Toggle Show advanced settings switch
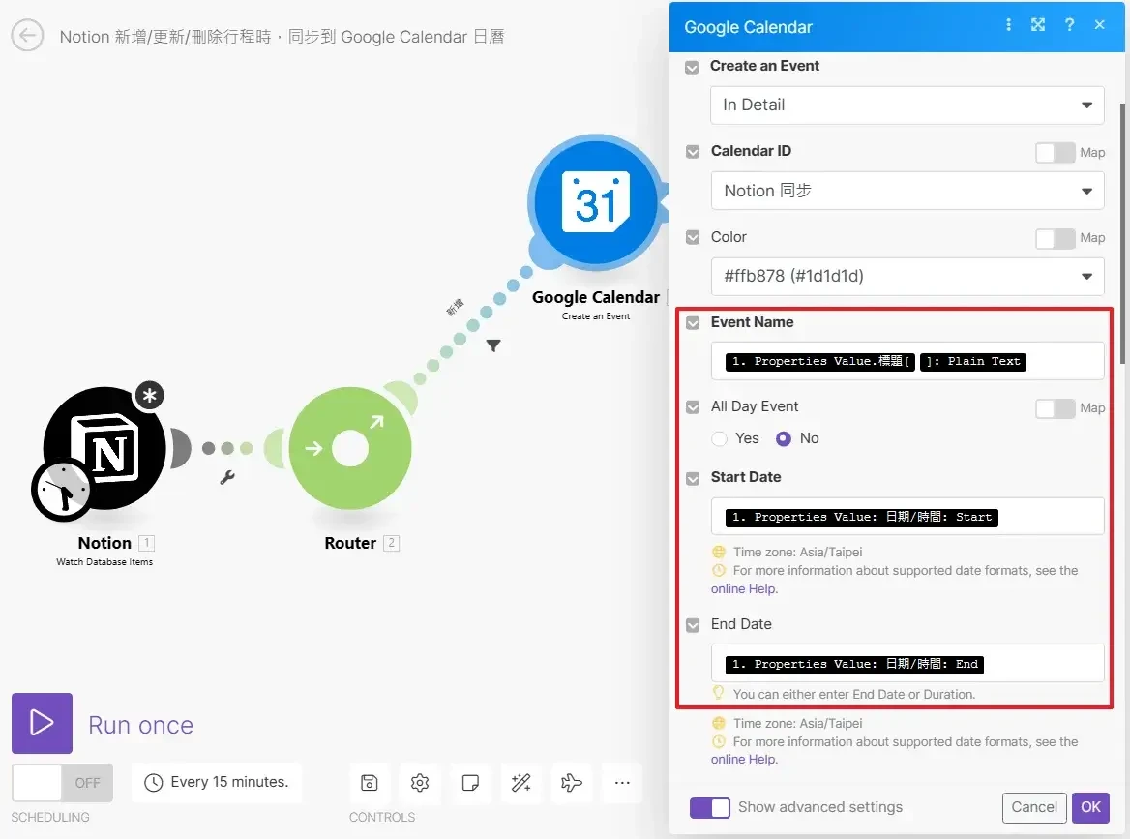The width and height of the screenshot is (1130, 839). coord(710,808)
